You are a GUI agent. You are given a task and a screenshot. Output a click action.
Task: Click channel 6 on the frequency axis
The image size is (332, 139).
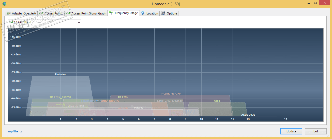pyautogui.click(x=139, y=119)
